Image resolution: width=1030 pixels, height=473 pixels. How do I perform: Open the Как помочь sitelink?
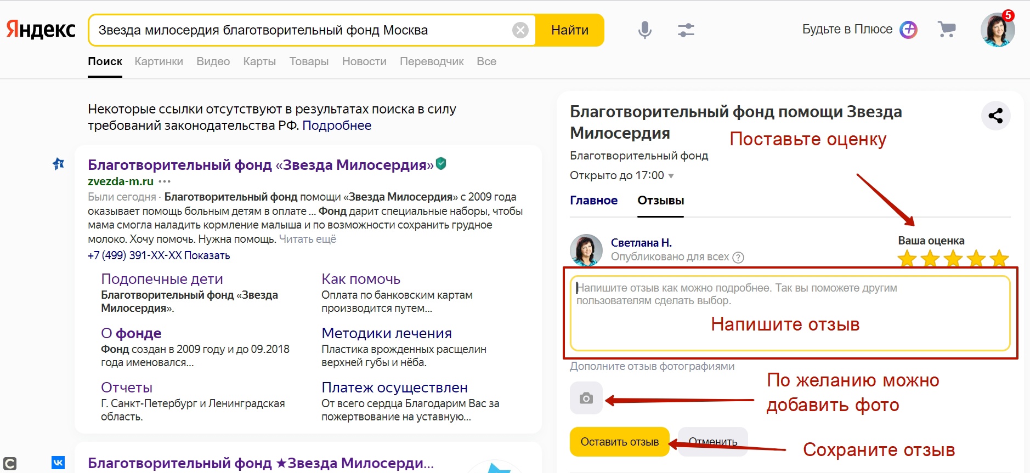click(x=361, y=279)
